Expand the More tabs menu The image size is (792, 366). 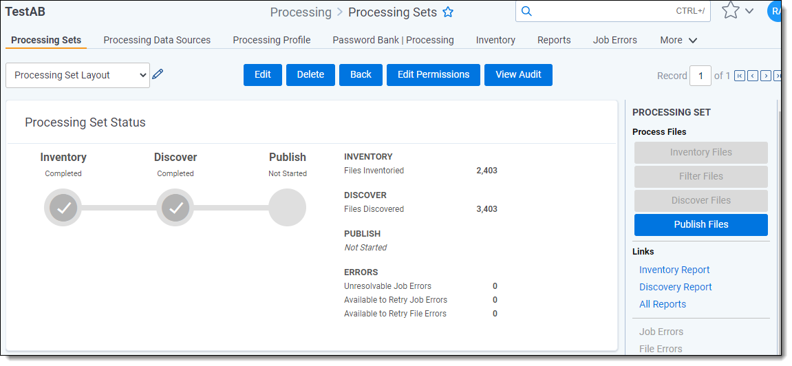[x=678, y=40]
